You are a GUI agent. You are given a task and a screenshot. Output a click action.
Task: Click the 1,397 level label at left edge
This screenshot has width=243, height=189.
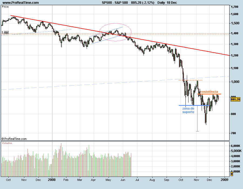5,32
